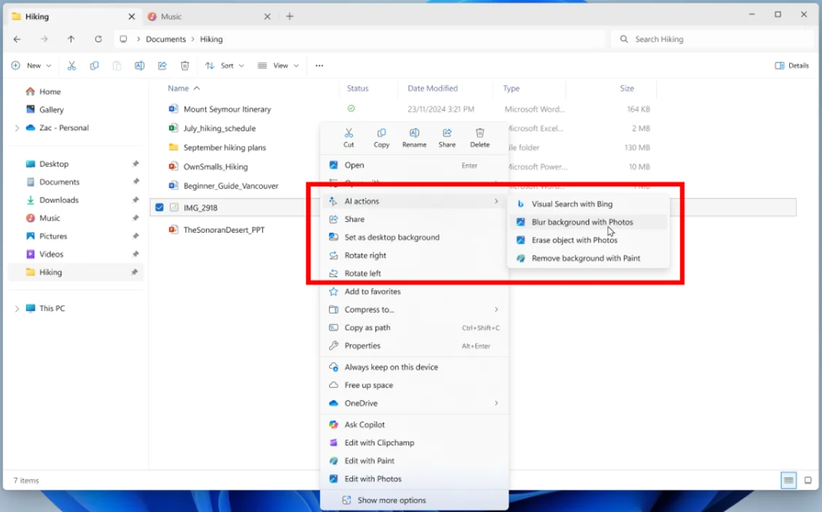The width and height of the screenshot is (822, 512).
Task: Refresh the folder with the Refresh icon
Action: 98,39
